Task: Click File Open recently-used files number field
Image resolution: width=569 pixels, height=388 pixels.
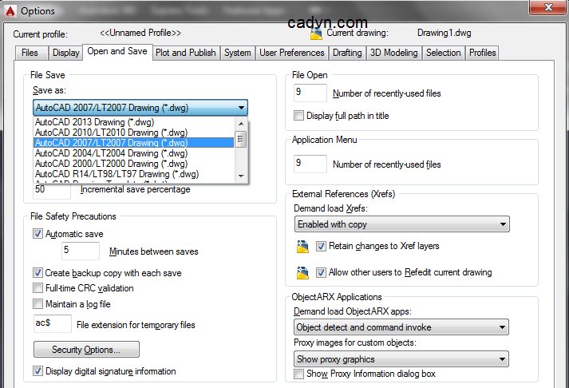Action: 310,93
